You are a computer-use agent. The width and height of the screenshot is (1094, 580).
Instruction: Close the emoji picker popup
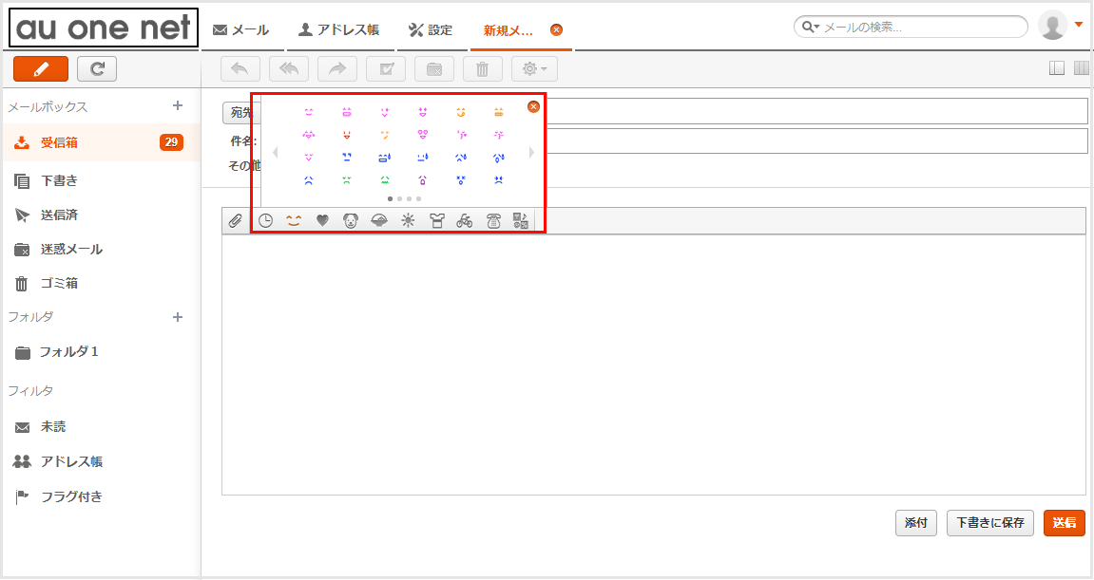point(534,106)
